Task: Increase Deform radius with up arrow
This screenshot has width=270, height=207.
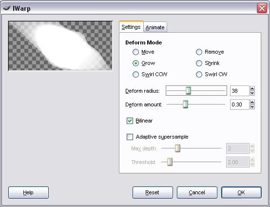Action: click(x=252, y=88)
